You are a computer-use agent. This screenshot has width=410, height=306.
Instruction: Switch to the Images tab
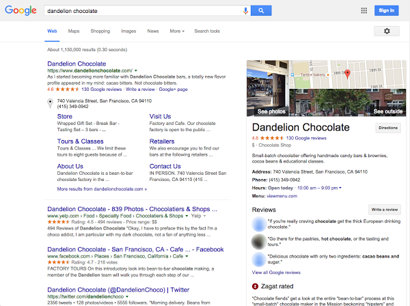[x=128, y=31]
